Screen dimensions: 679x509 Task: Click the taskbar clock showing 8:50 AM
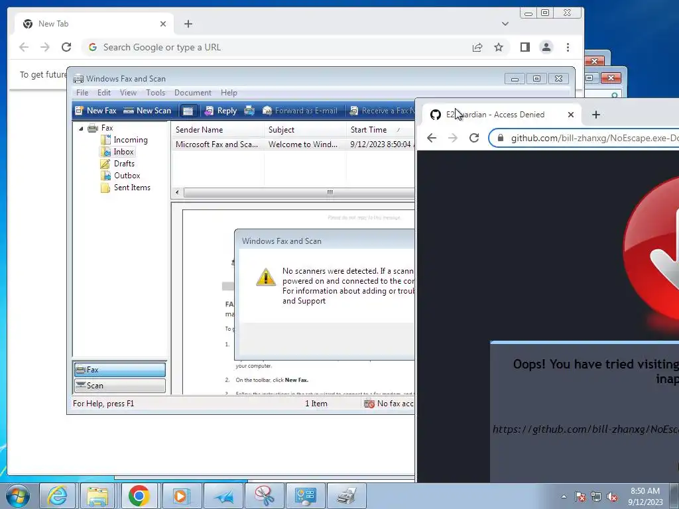645,496
